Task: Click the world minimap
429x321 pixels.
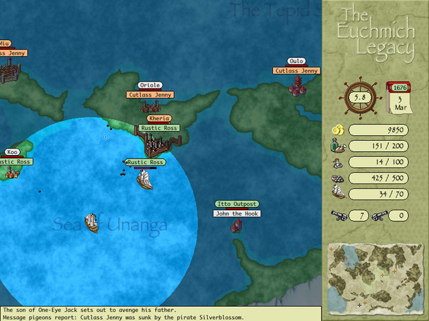Action: 375,276
